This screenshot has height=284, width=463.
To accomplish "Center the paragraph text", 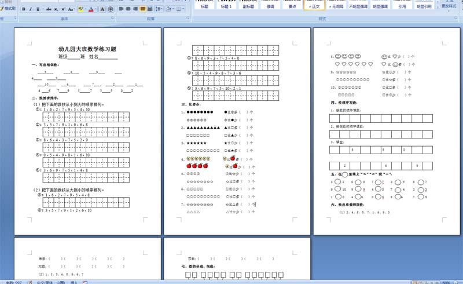I will pyautogui.click(x=128, y=9).
